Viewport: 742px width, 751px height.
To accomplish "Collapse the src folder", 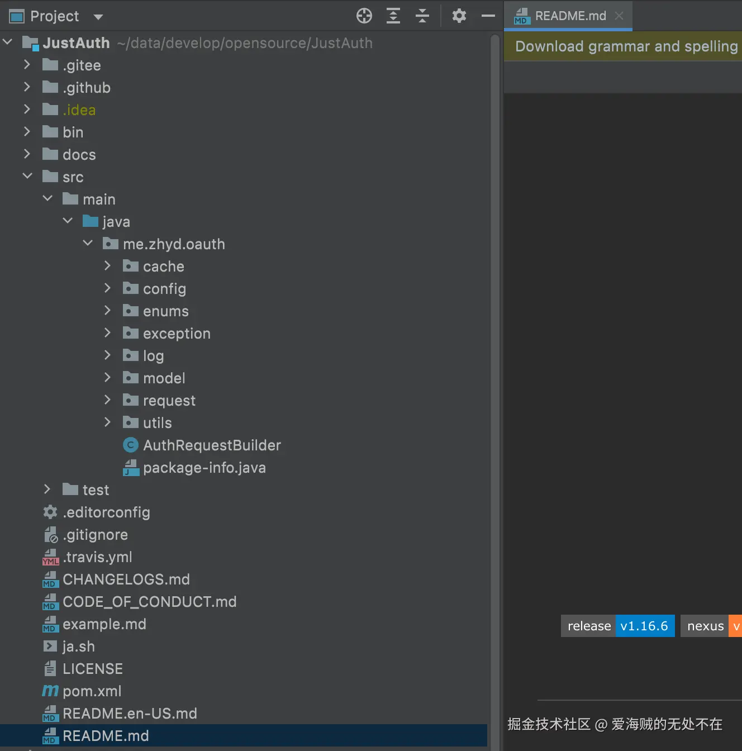I will [27, 177].
